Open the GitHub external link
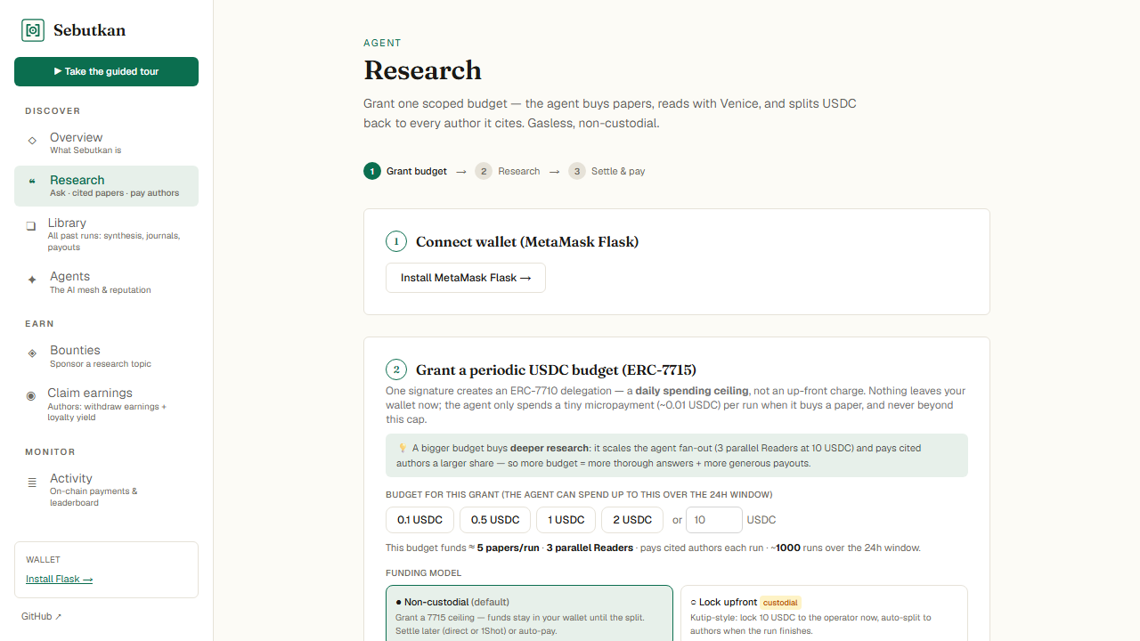 point(42,616)
